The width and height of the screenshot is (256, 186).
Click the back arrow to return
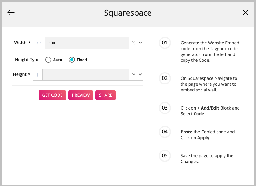11,13
